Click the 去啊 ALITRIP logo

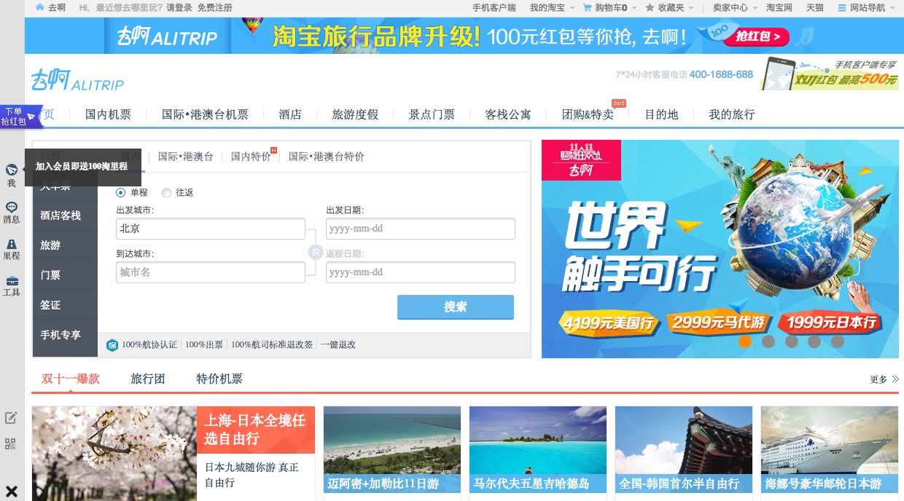click(78, 80)
